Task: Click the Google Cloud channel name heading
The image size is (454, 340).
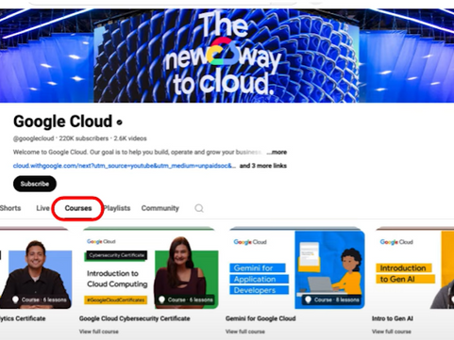Action: tap(62, 121)
